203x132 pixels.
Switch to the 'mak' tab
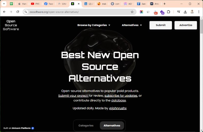click(x=102, y=4)
